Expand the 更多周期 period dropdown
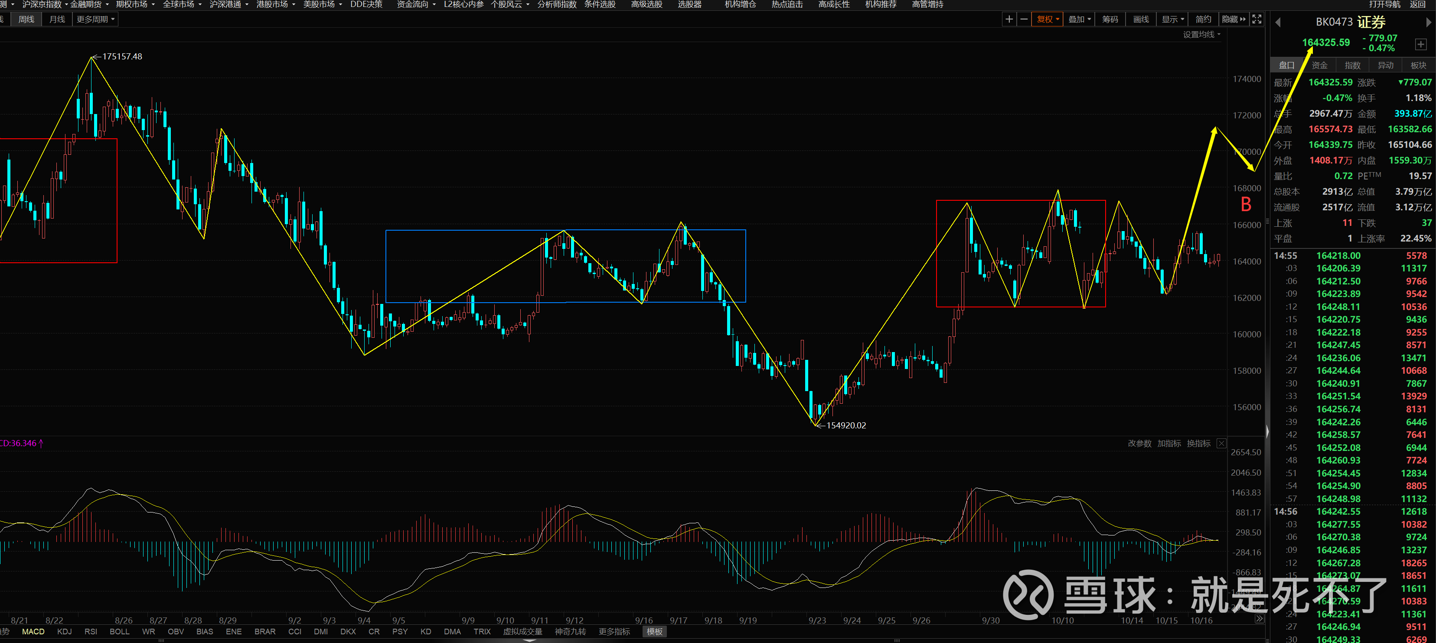 (x=95, y=20)
